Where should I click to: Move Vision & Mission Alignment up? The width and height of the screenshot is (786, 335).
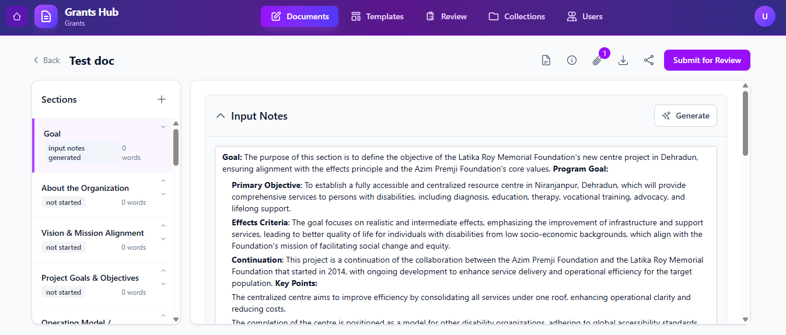pyautogui.click(x=163, y=226)
